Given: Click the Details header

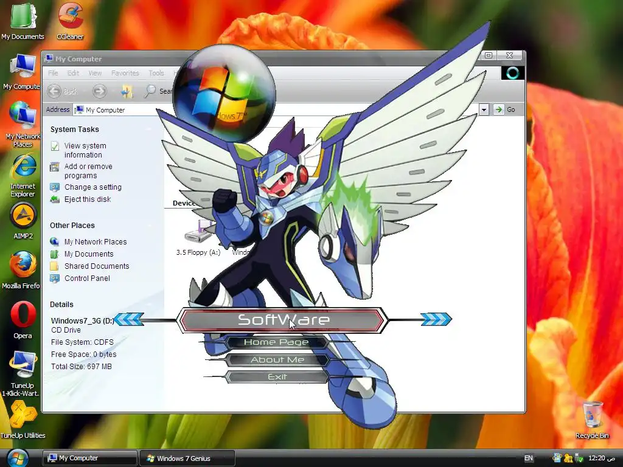Looking at the screenshot, I should pos(61,305).
